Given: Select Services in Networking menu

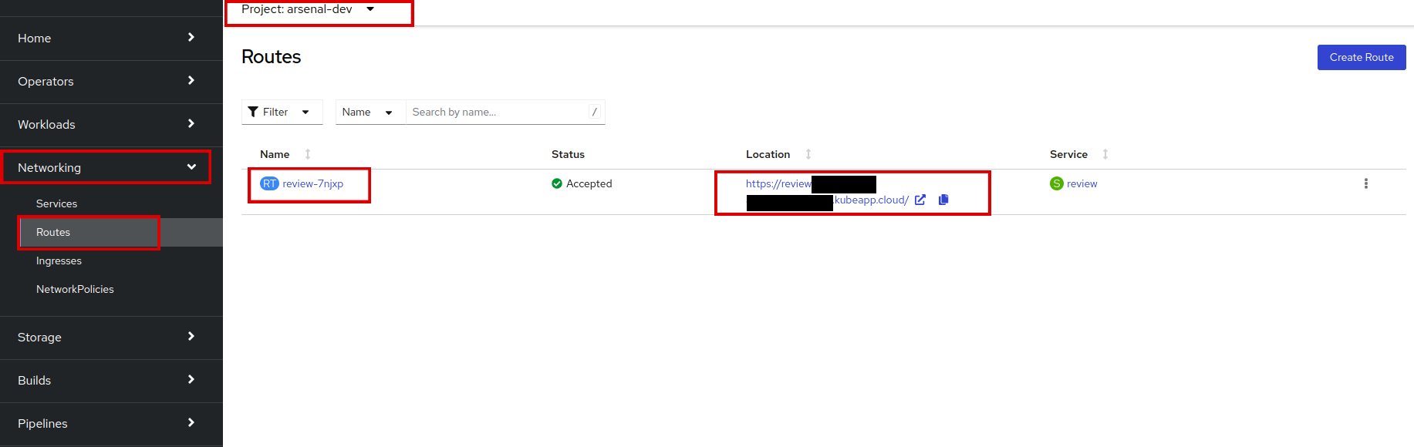Looking at the screenshot, I should point(57,203).
